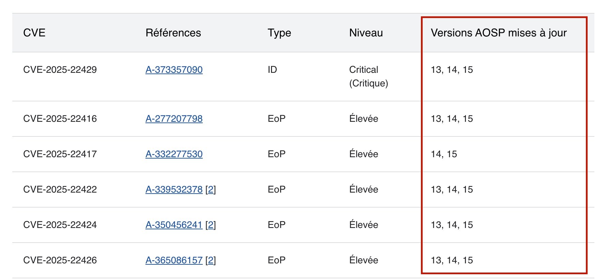Click the CVE column header

34,33
